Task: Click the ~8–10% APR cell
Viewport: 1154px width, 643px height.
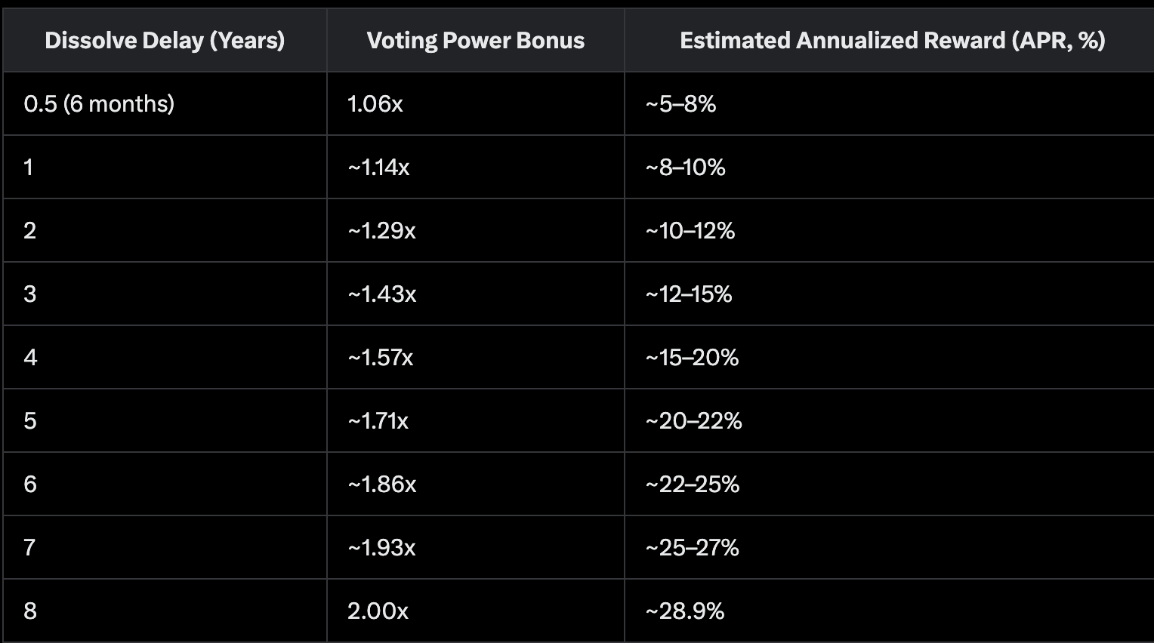Action: click(x=889, y=167)
